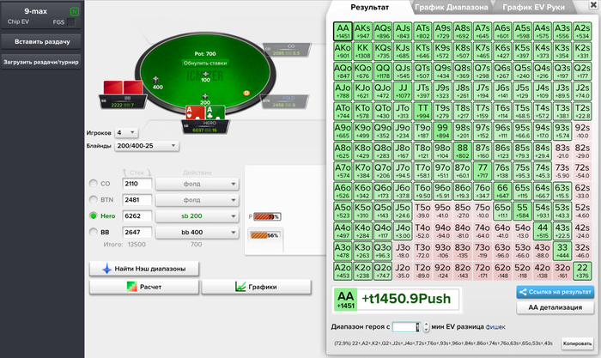Click the A2o +453 hand cell

pyautogui.click(x=343, y=270)
